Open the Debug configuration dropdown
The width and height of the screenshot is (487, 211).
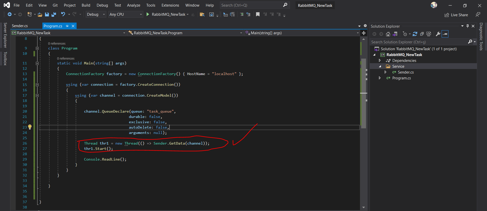pyautogui.click(x=96, y=14)
